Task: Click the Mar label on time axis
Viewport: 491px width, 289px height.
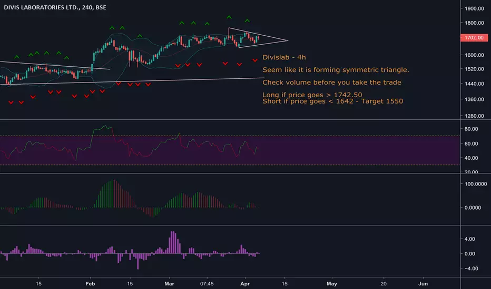Action: click(169, 284)
